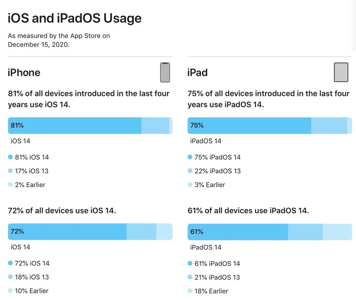Image resolution: width=356 pixels, height=300 pixels.
Task: Click the 61% all-devices iPad bar
Action: 238,232
